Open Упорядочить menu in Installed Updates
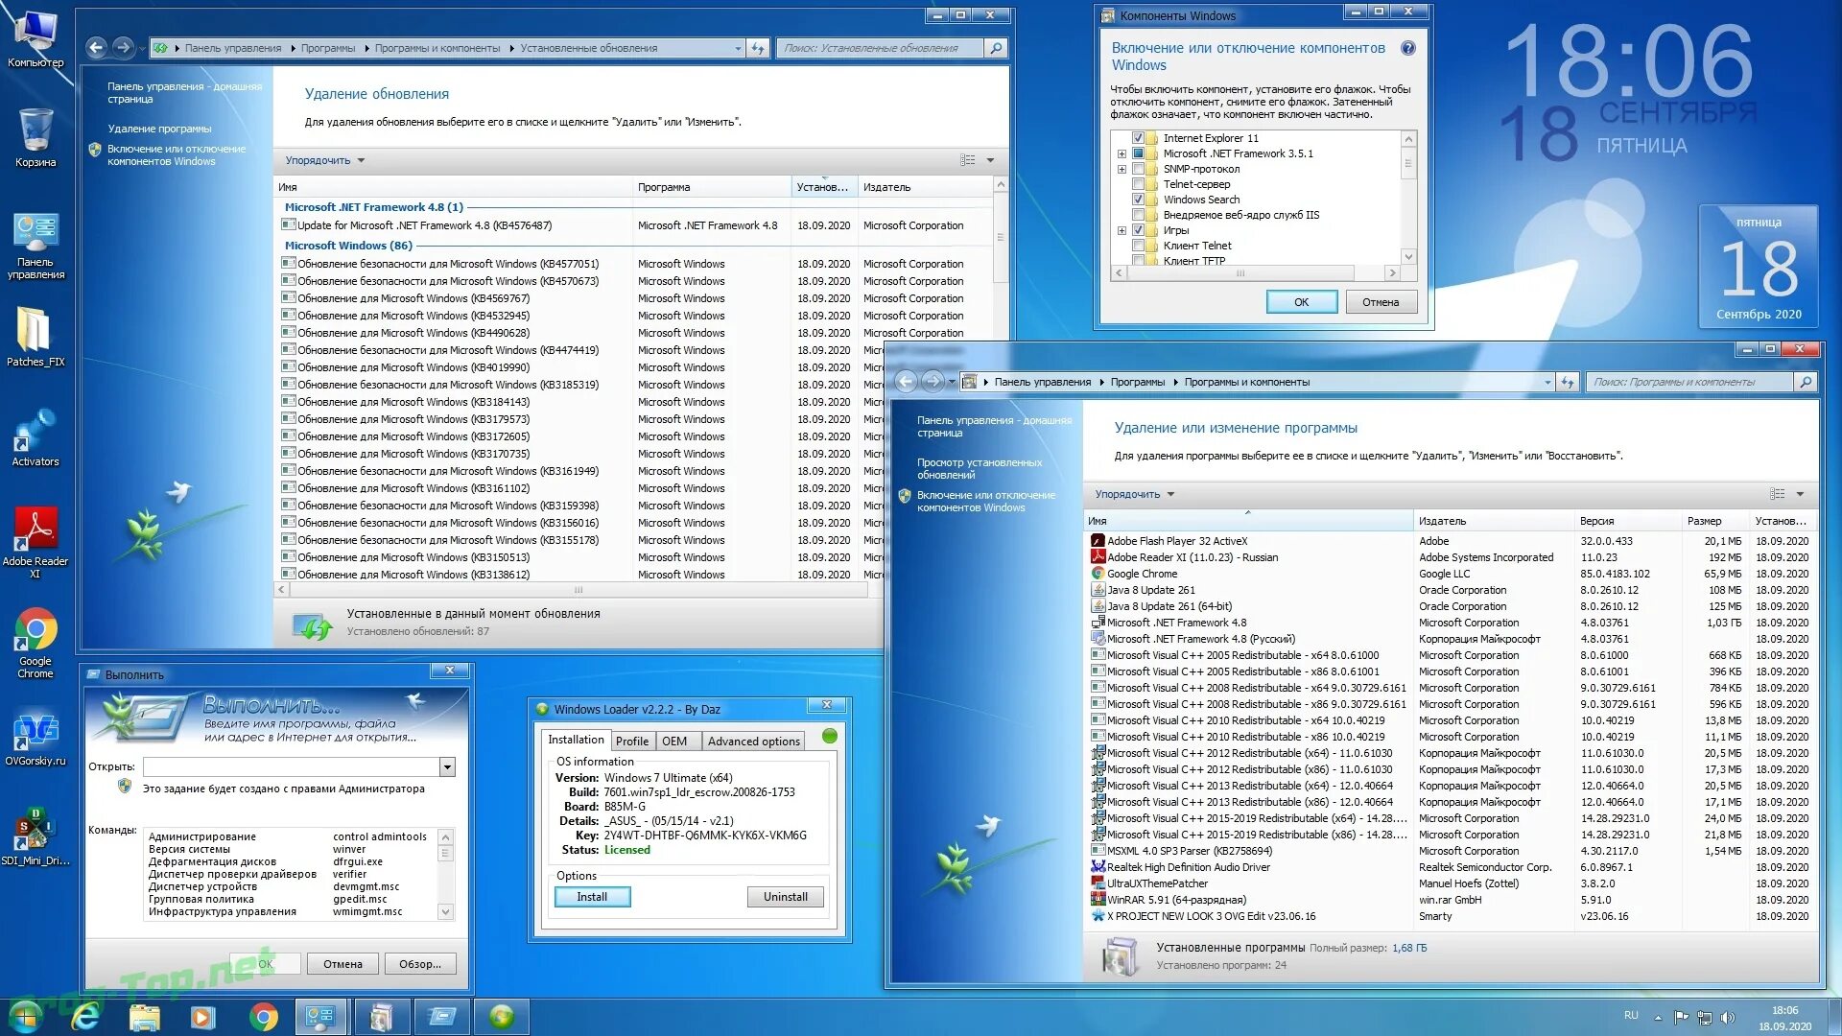 [324, 160]
